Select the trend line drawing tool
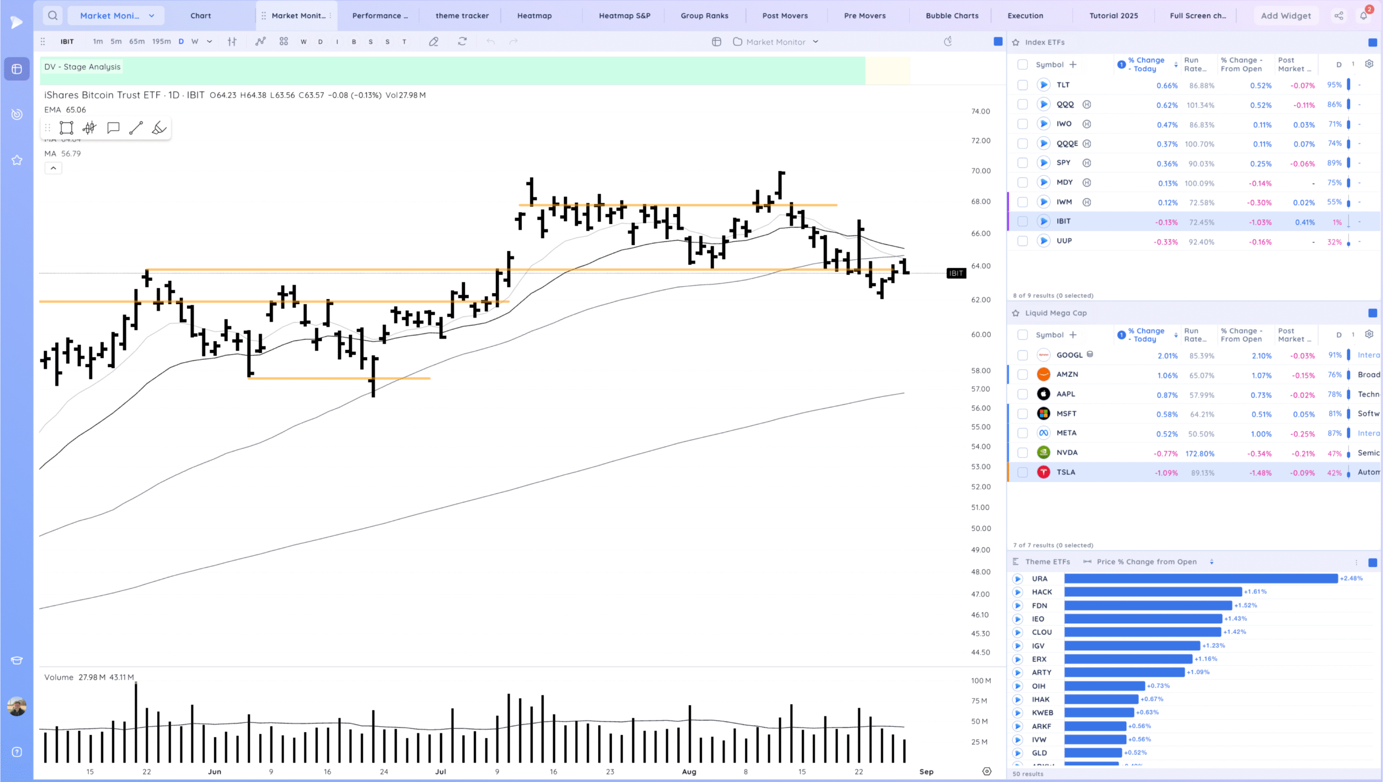Screen dimensions: 1383x782 (x=136, y=128)
